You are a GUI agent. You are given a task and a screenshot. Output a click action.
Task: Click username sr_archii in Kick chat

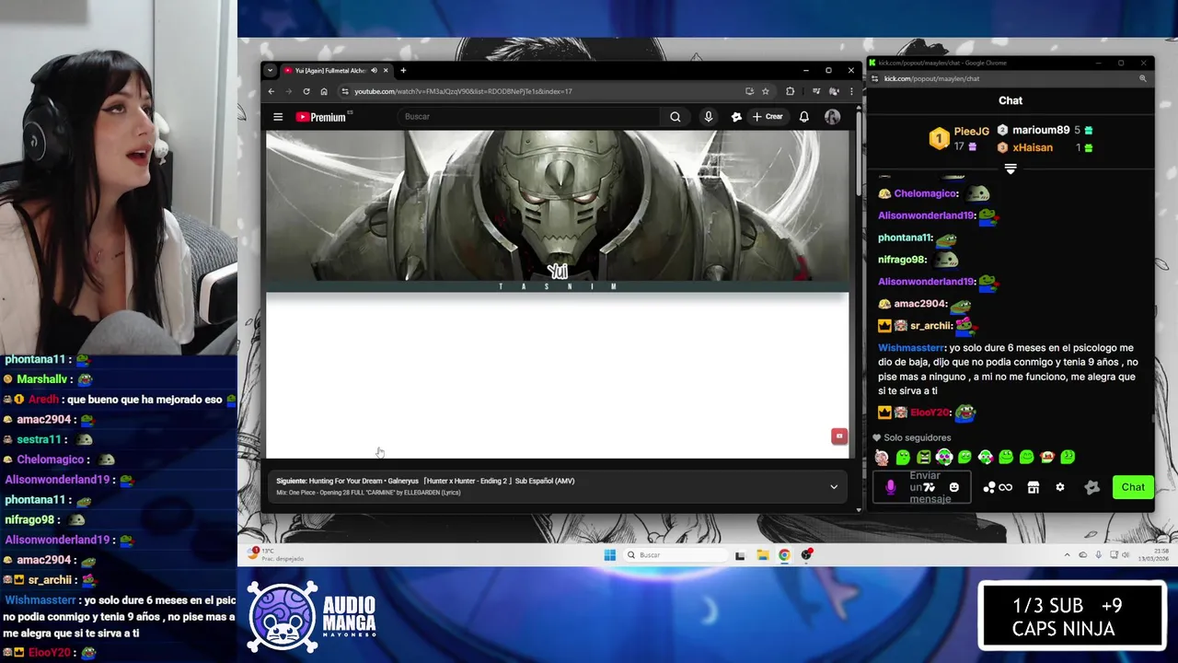click(x=930, y=326)
